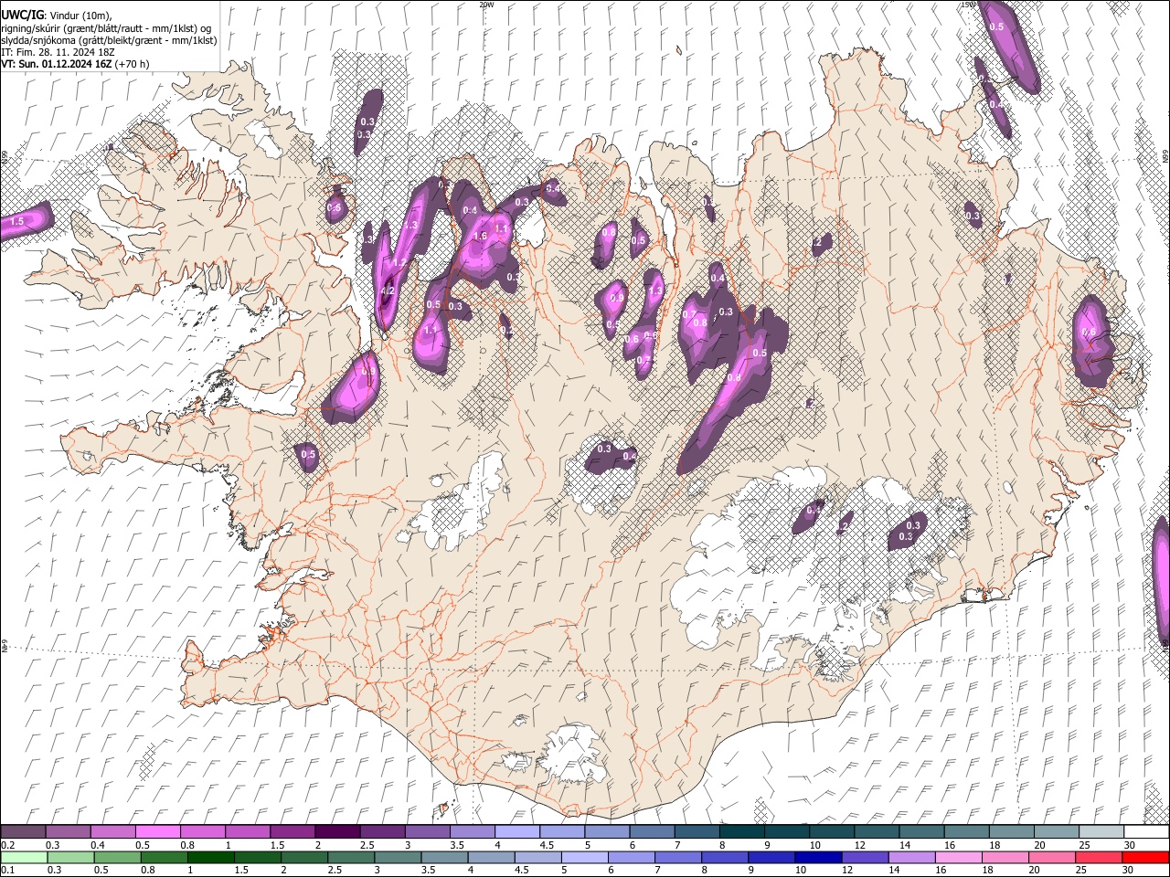
Task: Select the darkest purple swatch starting at 2
Action: (x=337, y=831)
